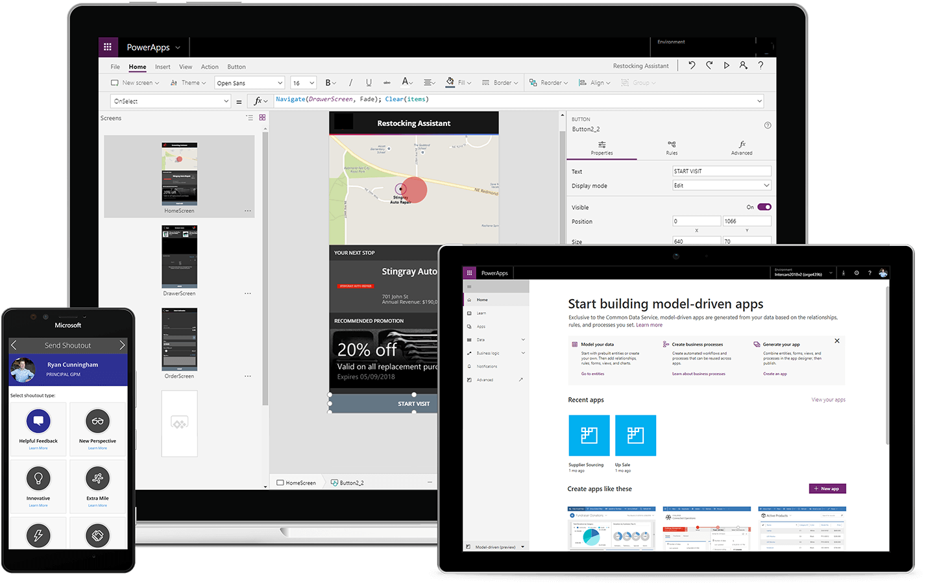Switch to the Rules tab
926x584 pixels.
pyautogui.click(x=672, y=147)
